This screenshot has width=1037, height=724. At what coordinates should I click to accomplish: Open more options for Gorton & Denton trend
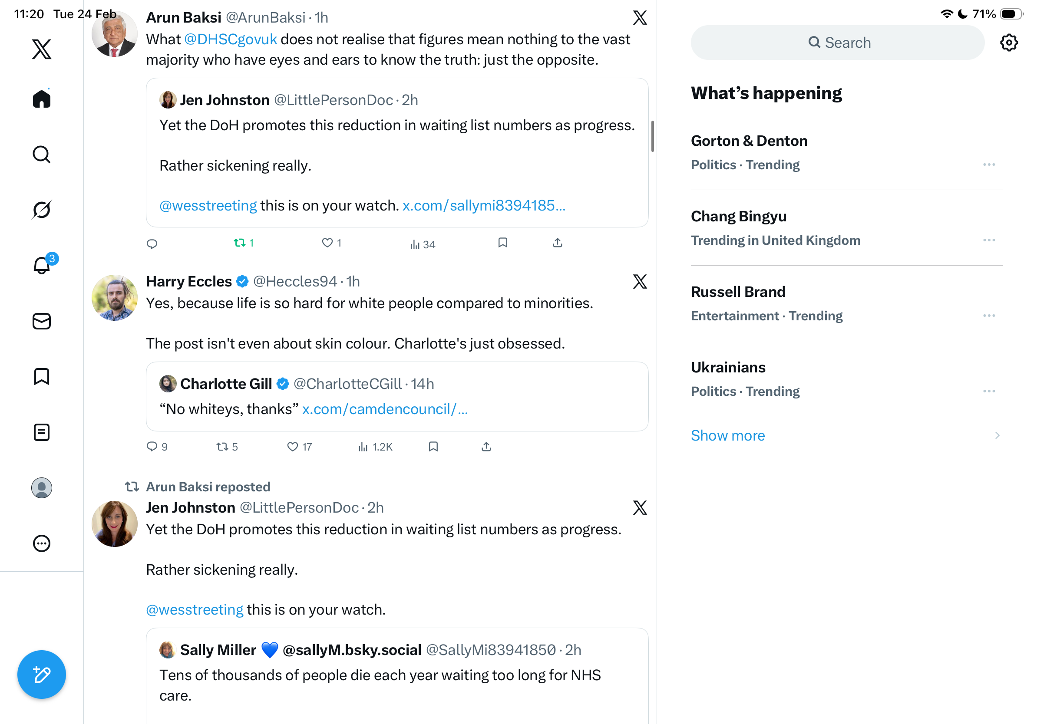(x=989, y=165)
